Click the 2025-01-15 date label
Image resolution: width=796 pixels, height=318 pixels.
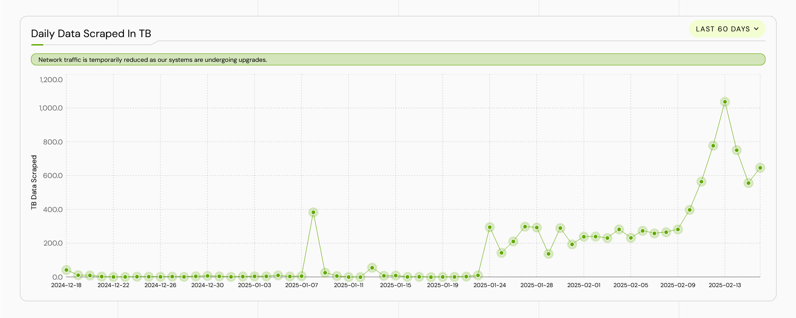[395, 285]
